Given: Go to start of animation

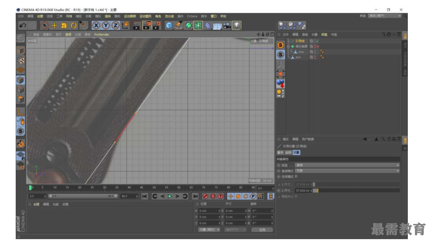Looking at the screenshot, I should click(x=145, y=196).
